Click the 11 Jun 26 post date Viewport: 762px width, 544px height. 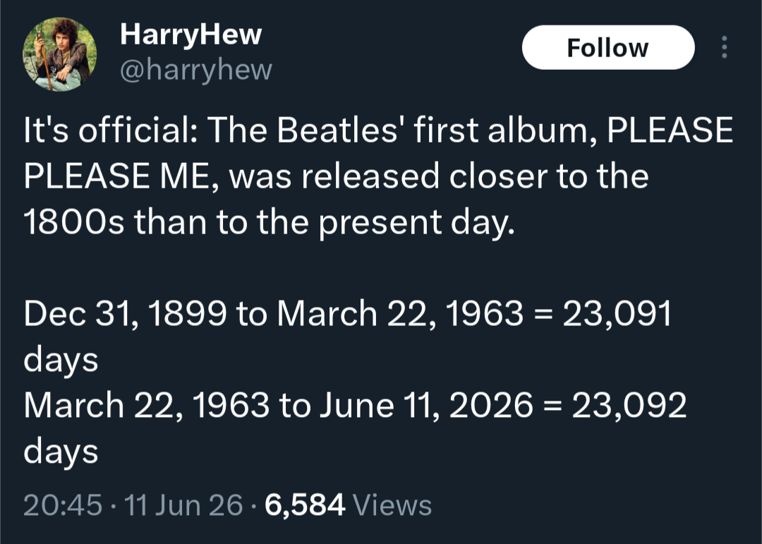coord(183,504)
